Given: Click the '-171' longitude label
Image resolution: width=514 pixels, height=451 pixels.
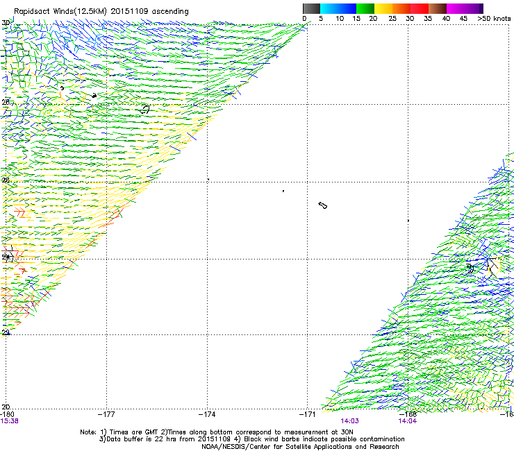Looking at the screenshot, I should (x=308, y=414).
